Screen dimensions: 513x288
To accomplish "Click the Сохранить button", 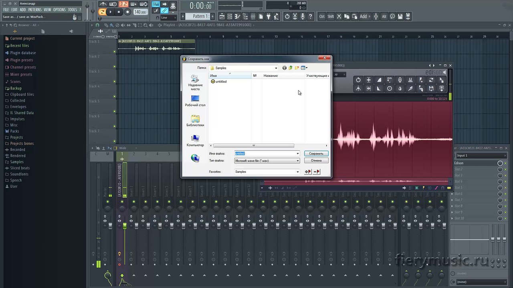I will (x=316, y=154).
